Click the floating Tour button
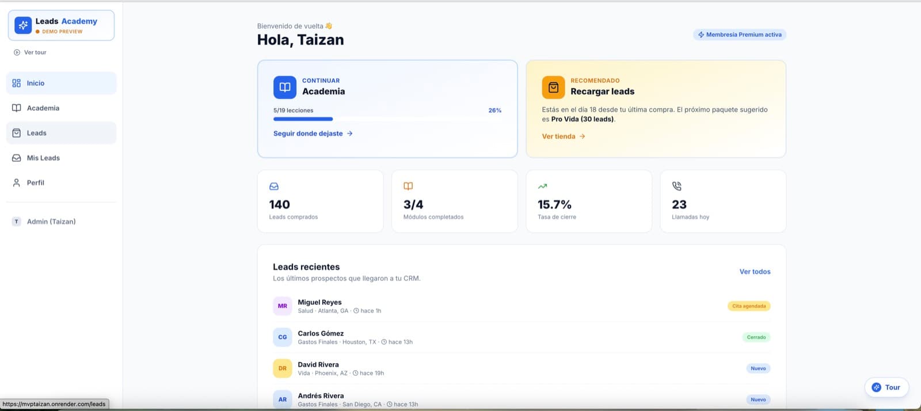Viewport: 921px width, 411px height. point(886,387)
